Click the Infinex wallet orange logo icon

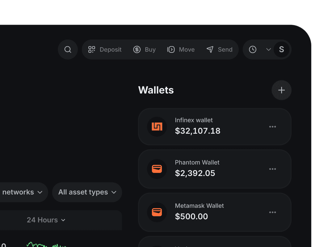coord(157,127)
